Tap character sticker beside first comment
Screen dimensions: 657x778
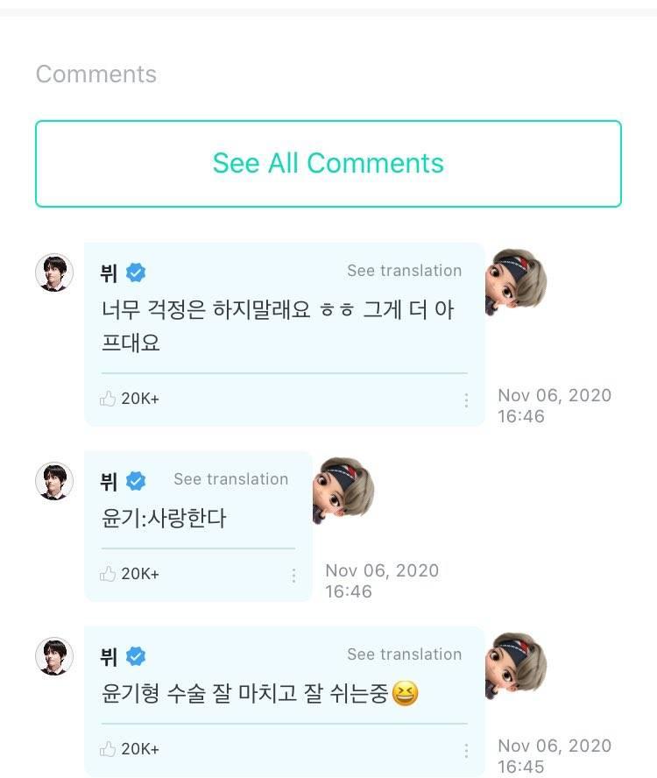point(517,280)
